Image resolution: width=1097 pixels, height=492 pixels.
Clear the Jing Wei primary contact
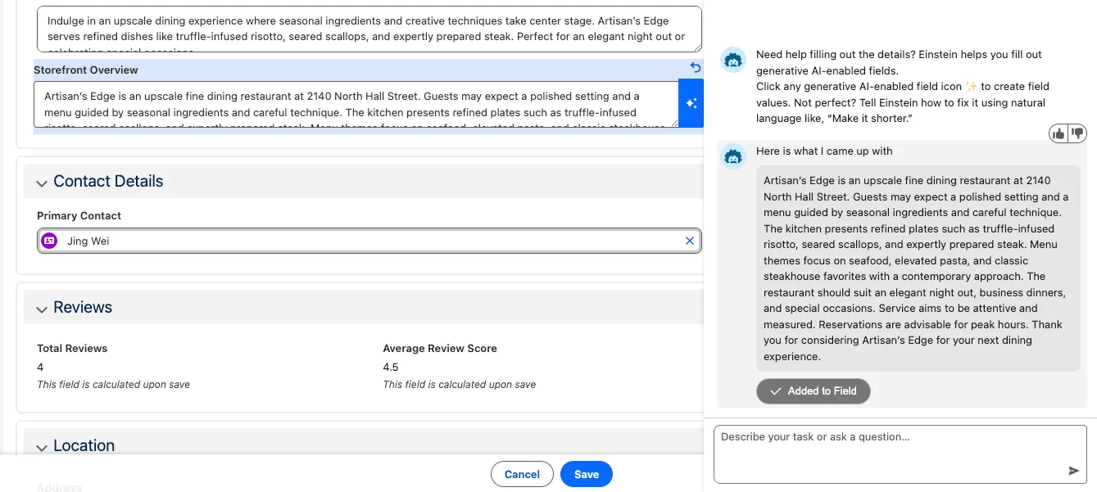(x=689, y=241)
